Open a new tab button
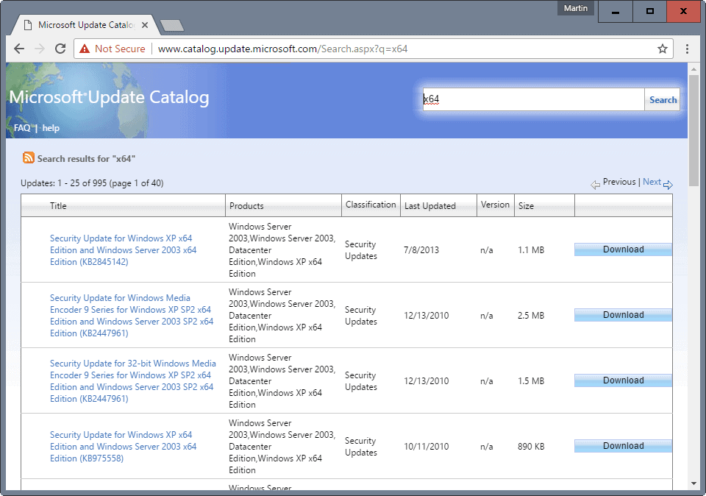This screenshot has height=496, width=706. [172, 26]
